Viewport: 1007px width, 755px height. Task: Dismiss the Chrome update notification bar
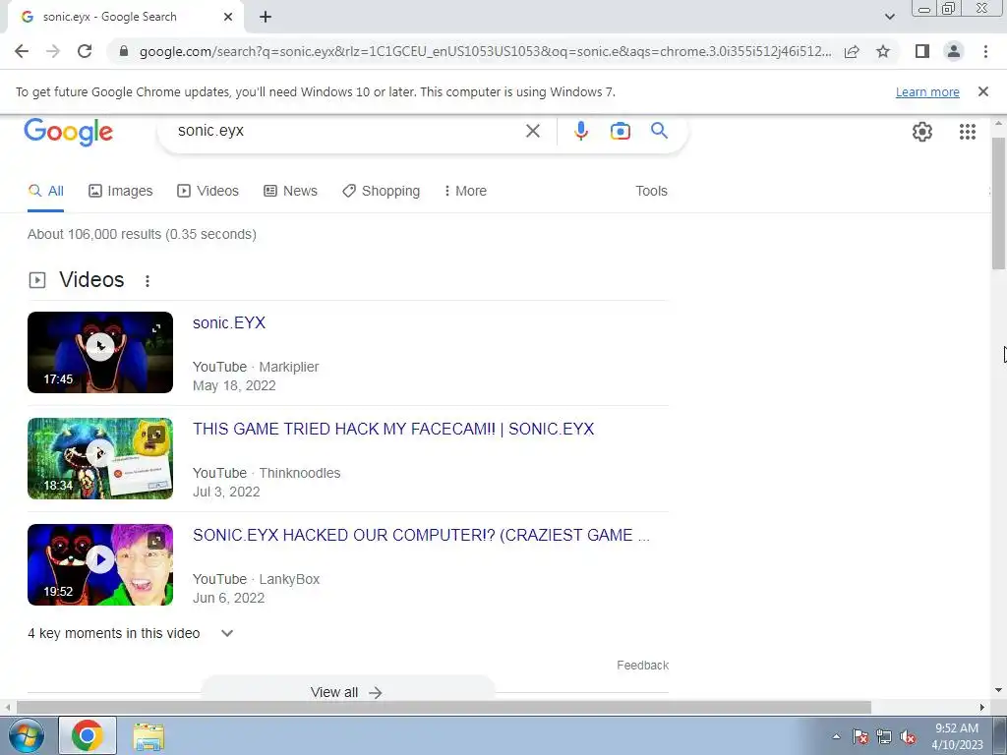[983, 91]
